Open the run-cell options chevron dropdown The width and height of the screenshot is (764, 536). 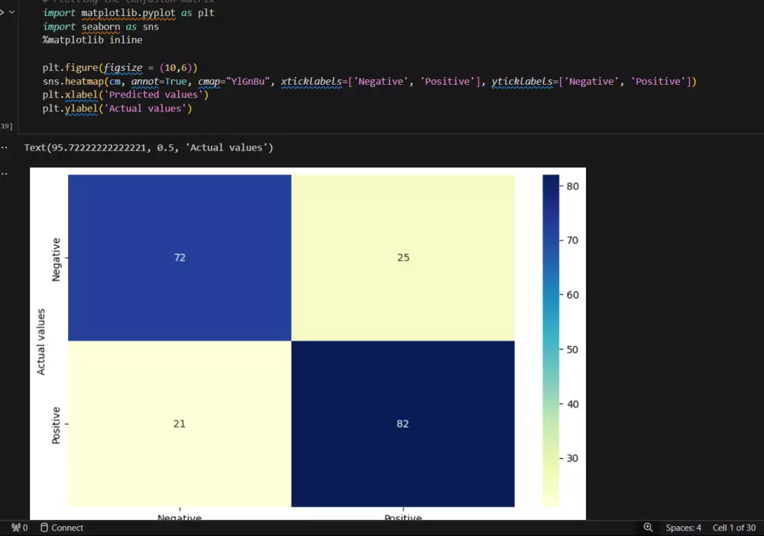tap(11, 12)
